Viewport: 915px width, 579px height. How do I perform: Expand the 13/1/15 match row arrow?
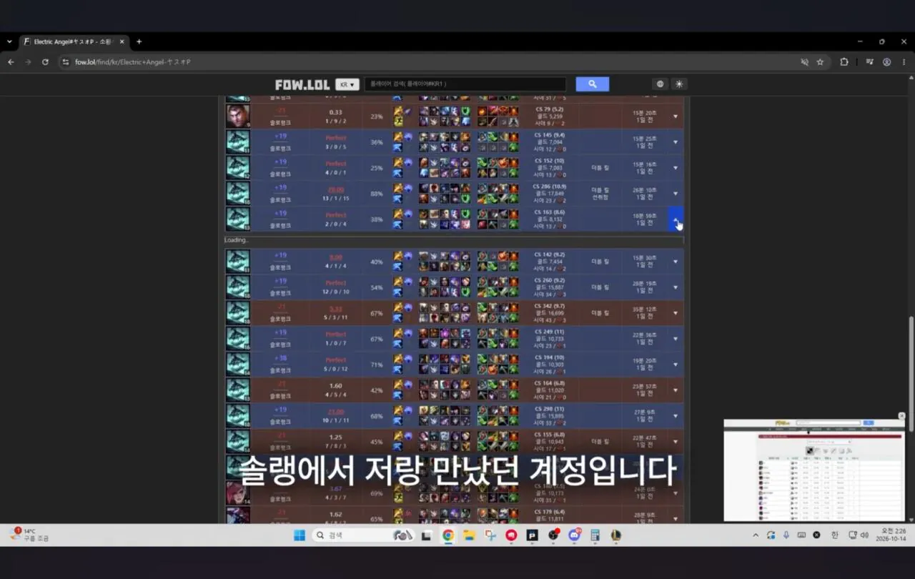click(x=676, y=194)
